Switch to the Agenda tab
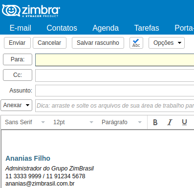This screenshot has height=188, width=194. point(106,28)
